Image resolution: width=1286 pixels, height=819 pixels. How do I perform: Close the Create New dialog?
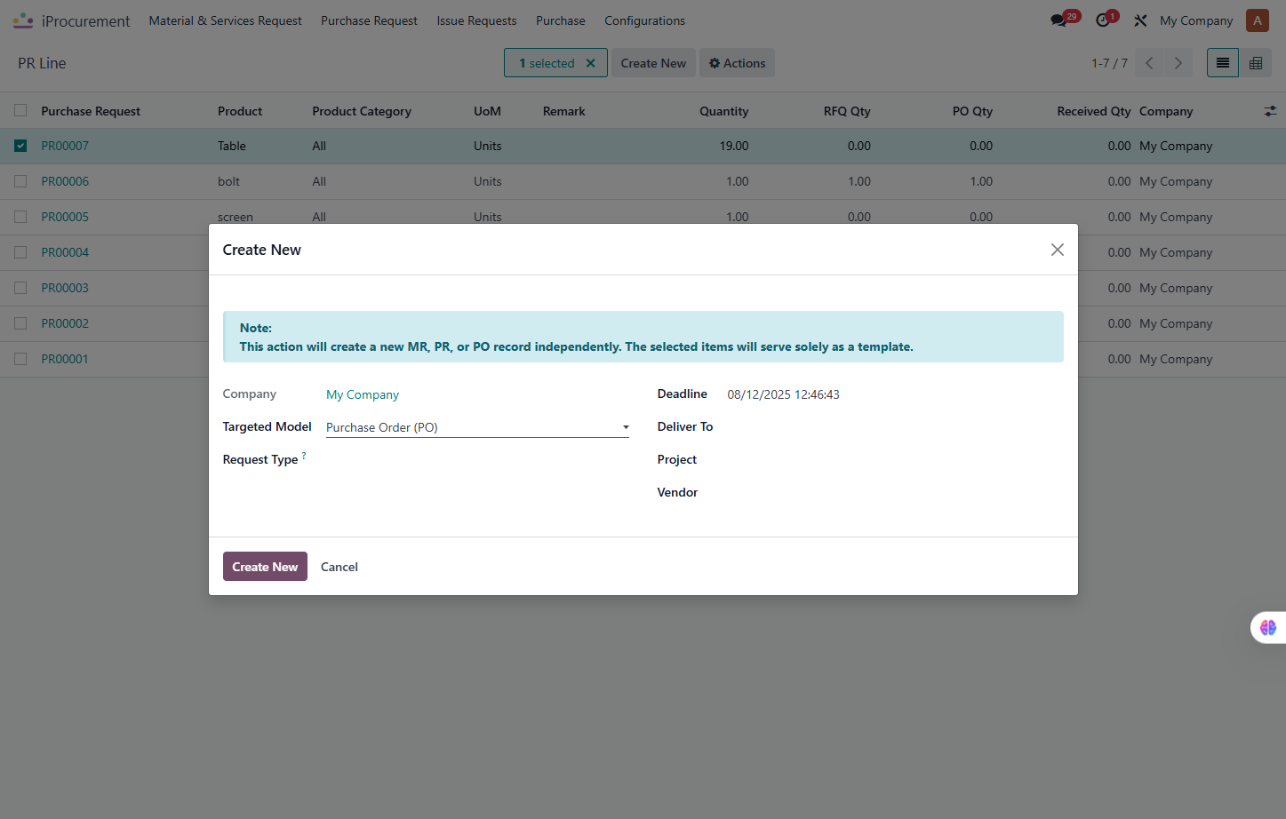(x=1058, y=250)
